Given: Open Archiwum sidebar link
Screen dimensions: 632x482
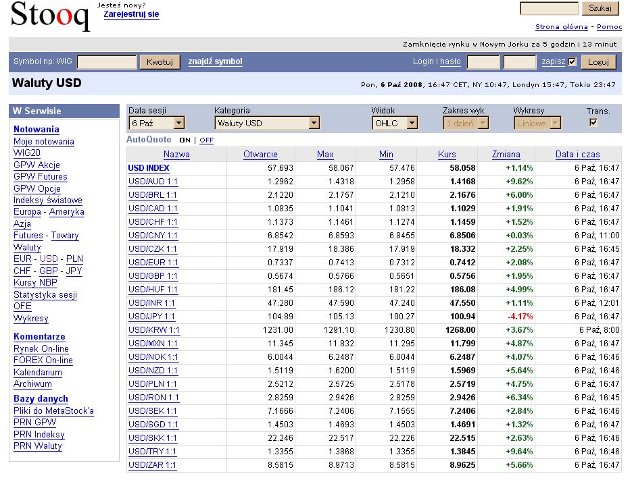Looking at the screenshot, I should [32, 384].
